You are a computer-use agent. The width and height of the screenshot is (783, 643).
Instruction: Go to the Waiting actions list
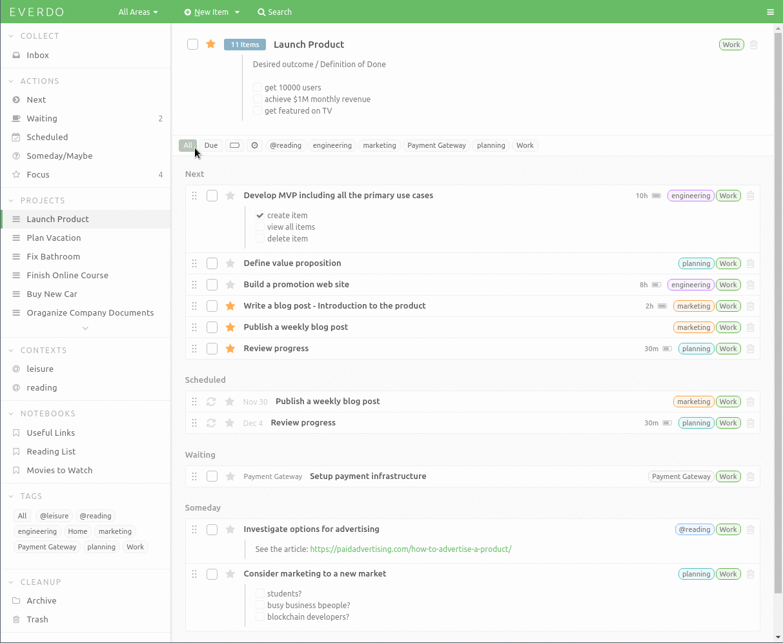click(x=42, y=118)
